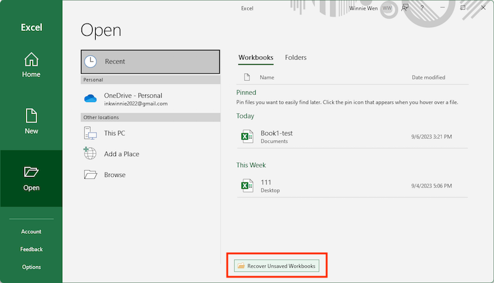Select the Open folder sidebar item
The height and width of the screenshot is (283, 494).
(31, 178)
